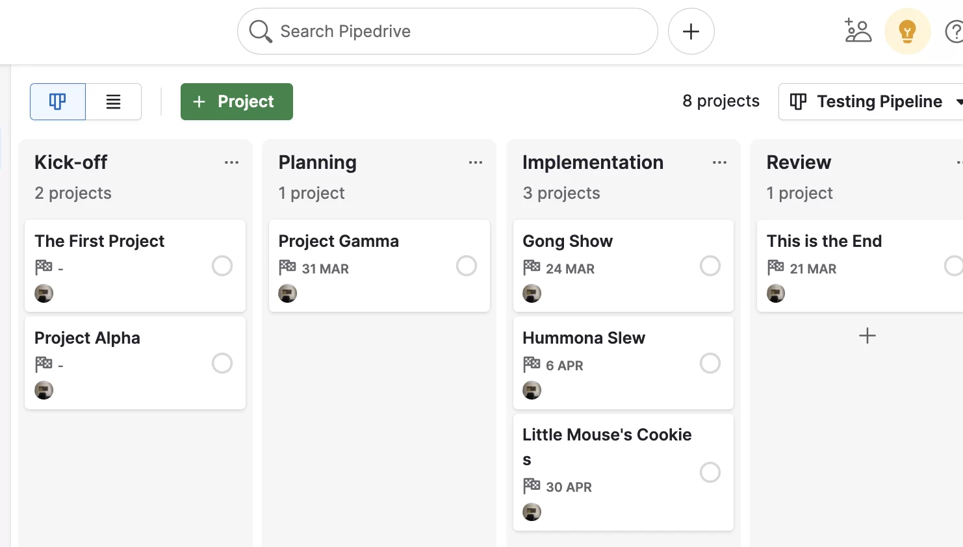Click the quick add plus button
The image size is (963, 547).
(x=691, y=31)
